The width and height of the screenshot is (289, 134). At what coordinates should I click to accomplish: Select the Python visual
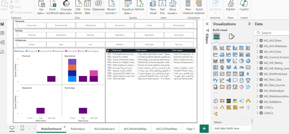pos(215,80)
